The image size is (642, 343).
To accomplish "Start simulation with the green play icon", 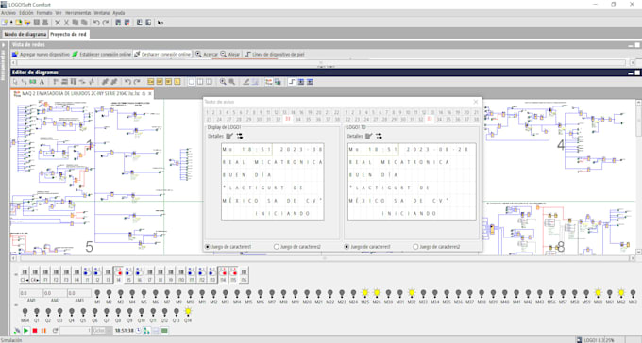I will click(25, 331).
